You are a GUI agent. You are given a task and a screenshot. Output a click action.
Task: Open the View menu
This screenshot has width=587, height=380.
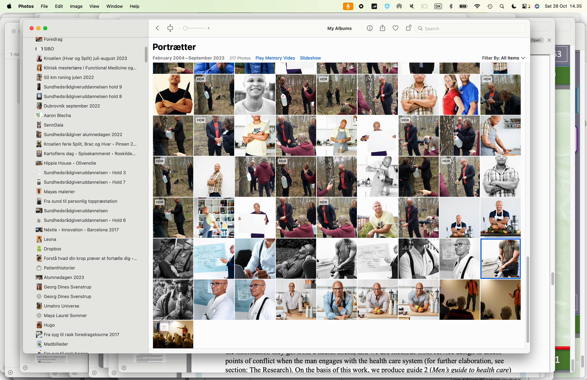click(x=94, y=6)
